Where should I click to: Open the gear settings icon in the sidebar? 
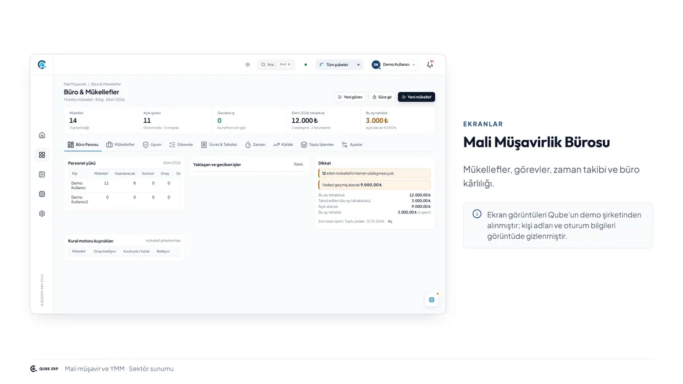click(42, 214)
